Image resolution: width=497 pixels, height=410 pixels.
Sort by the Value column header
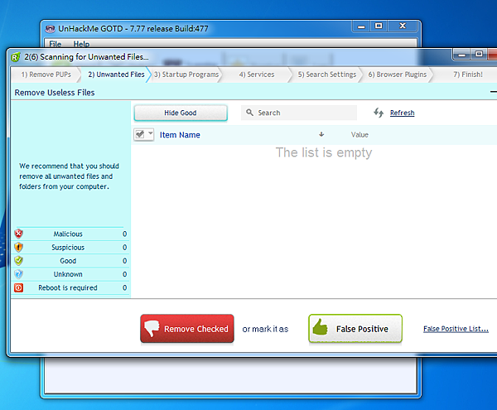[x=359, y=135]
